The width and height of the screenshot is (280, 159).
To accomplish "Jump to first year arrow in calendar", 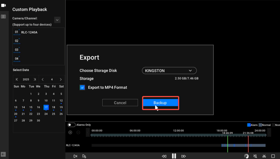I will [x=17, y=79].
